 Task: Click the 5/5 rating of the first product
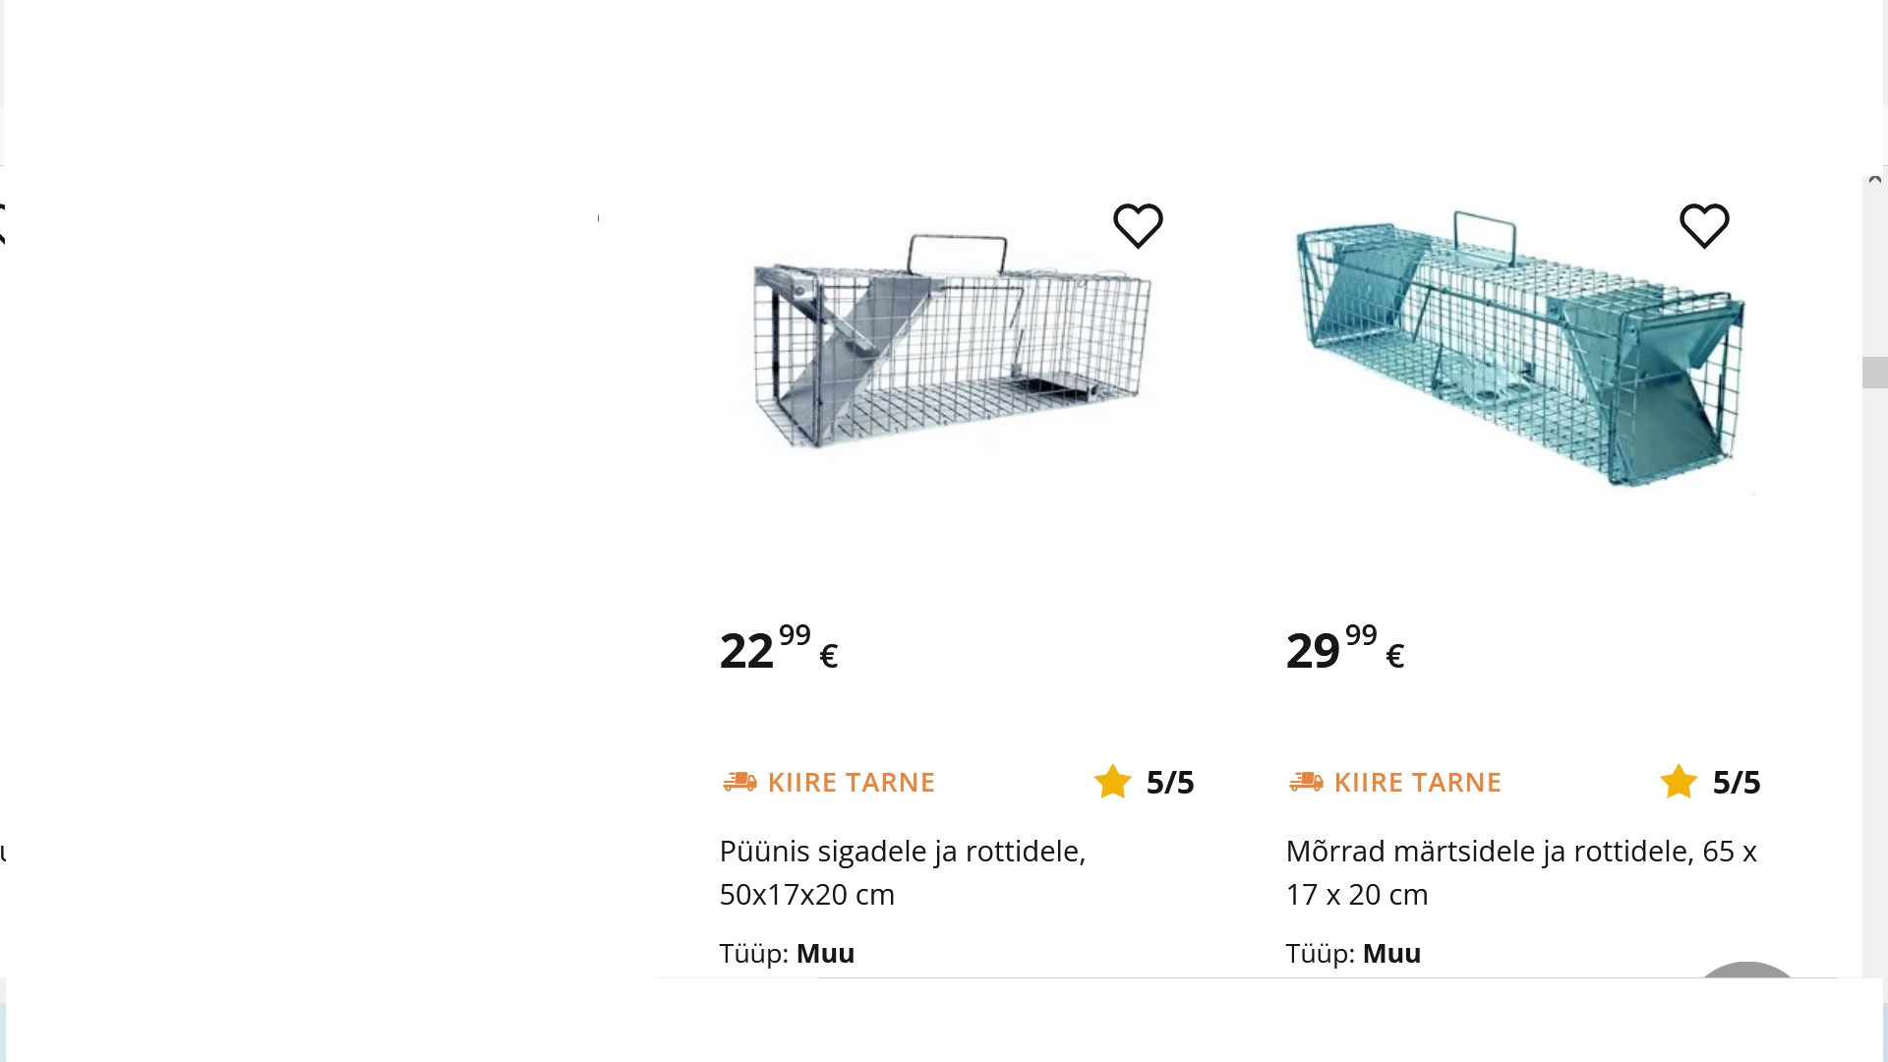click(x=1170, y=783)
